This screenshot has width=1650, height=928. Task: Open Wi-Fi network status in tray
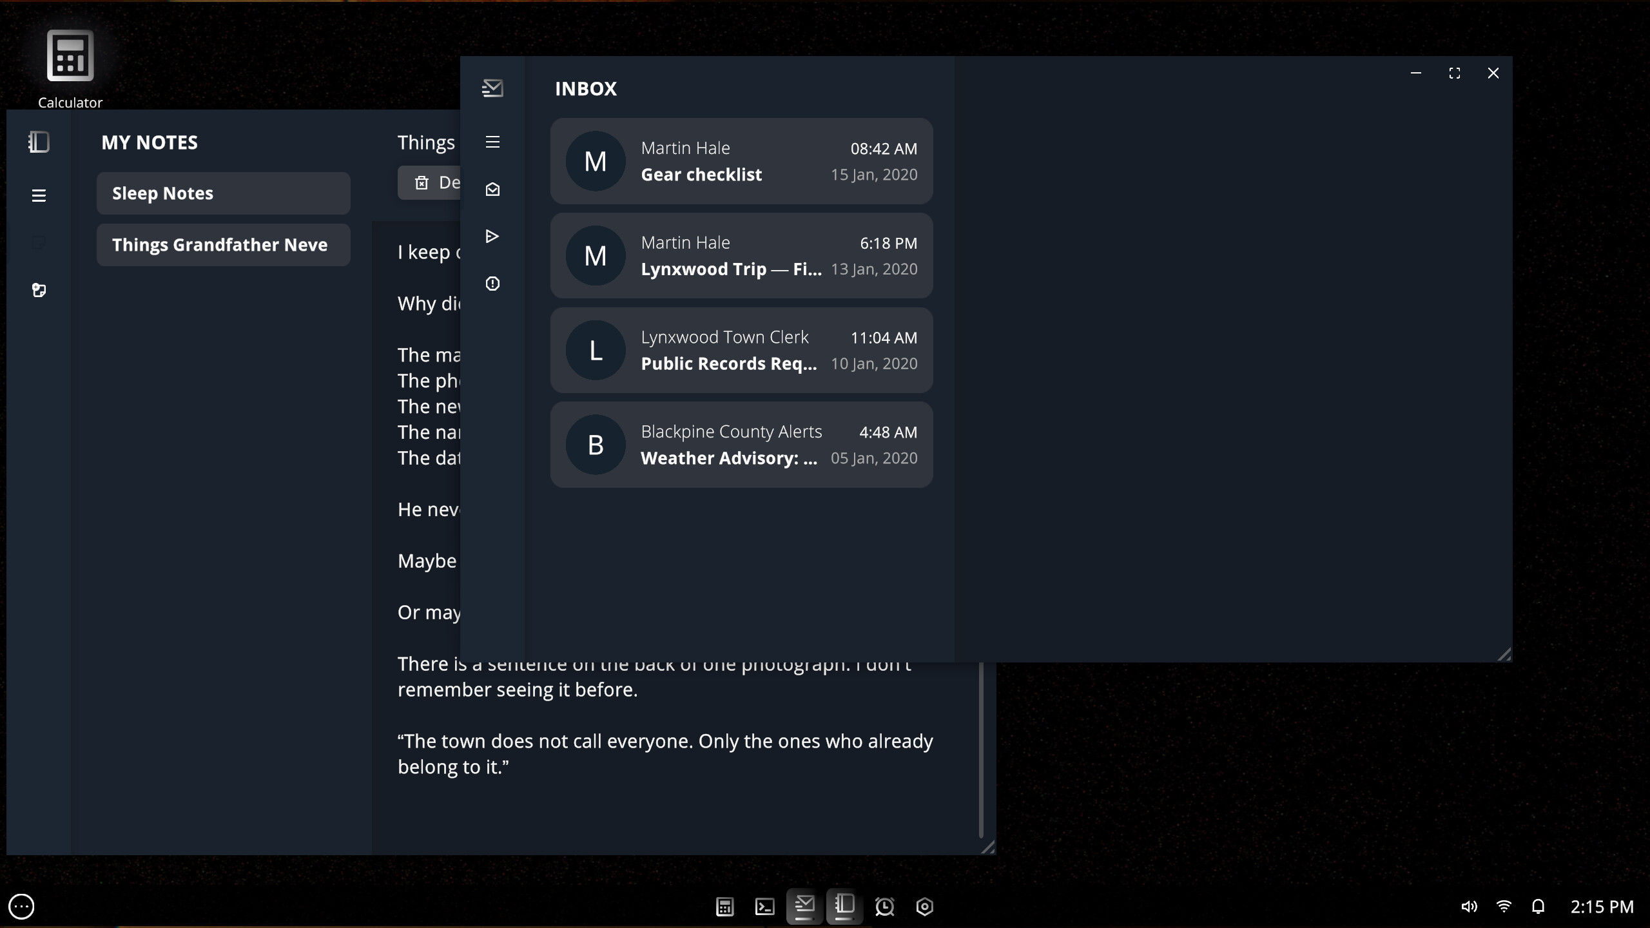(x=1504, y=907)
